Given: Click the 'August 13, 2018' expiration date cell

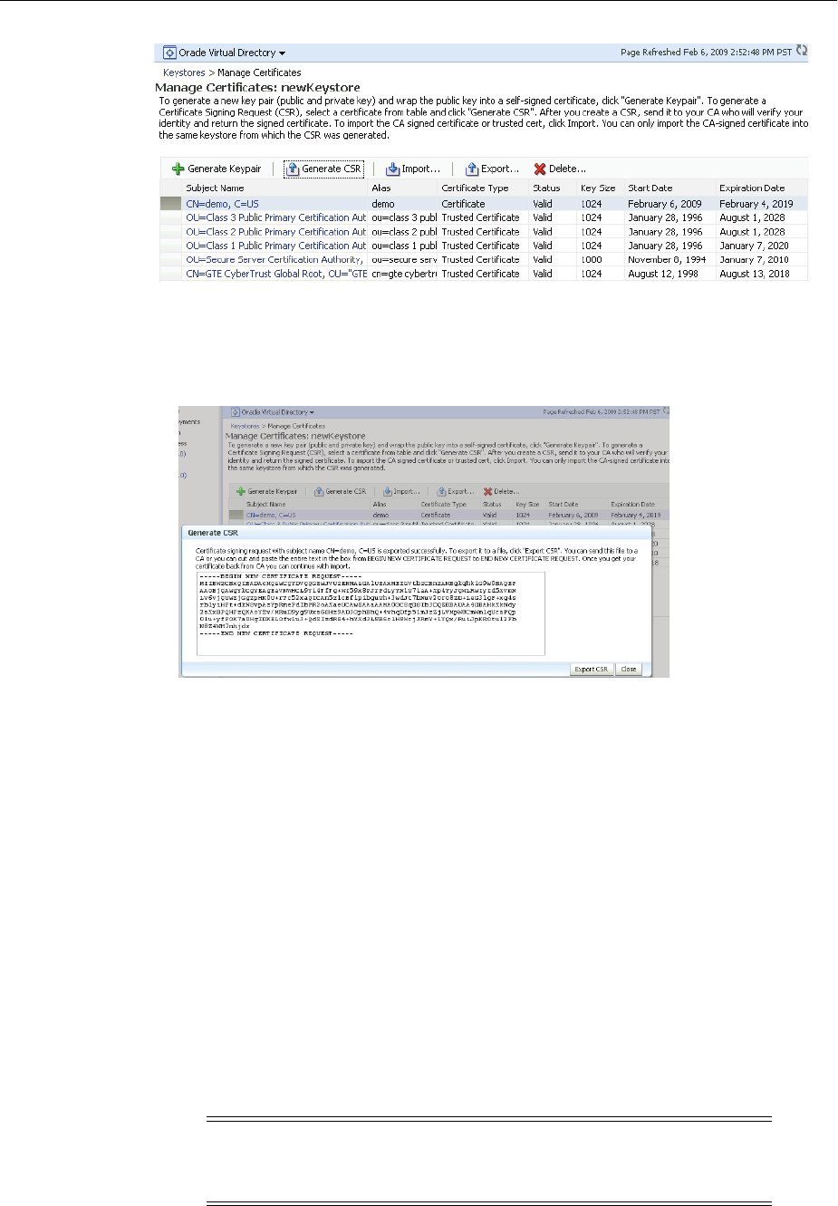Looking at the screenshot, I should pos(754,274).
